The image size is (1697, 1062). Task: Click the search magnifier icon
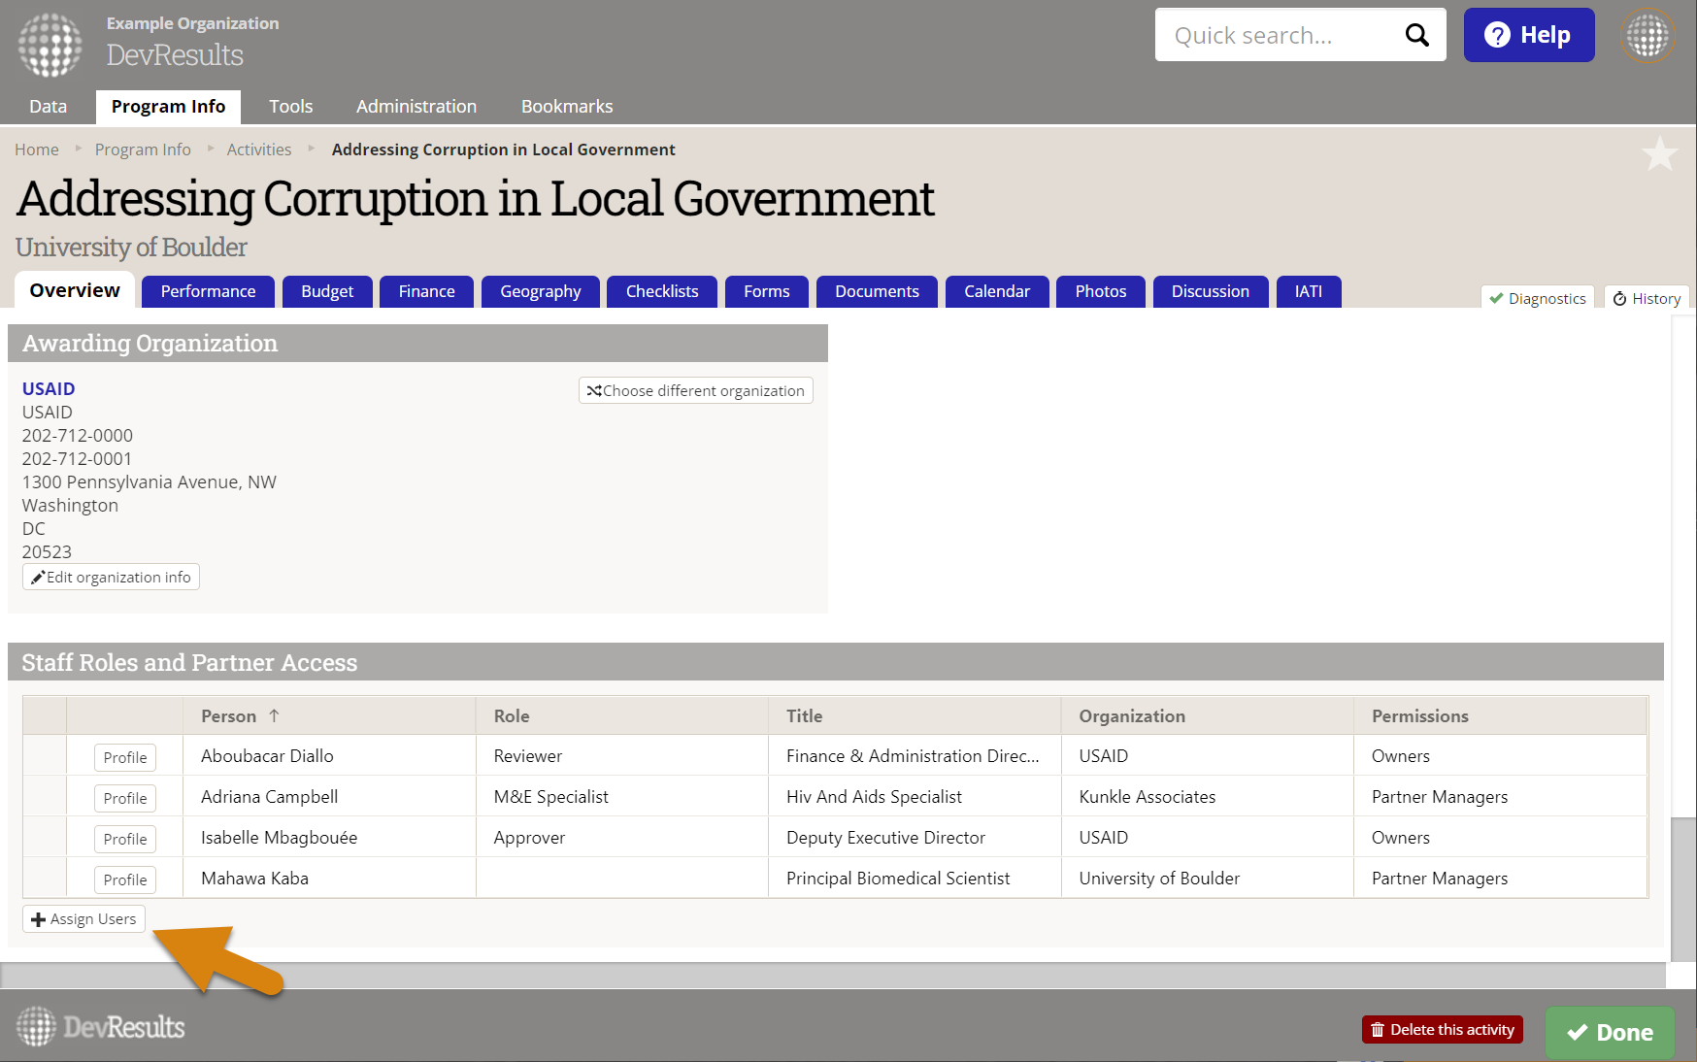(x=1417, y=35)
